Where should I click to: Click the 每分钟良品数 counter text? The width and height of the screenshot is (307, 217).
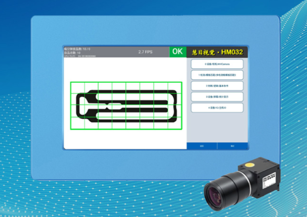[75, 49]
